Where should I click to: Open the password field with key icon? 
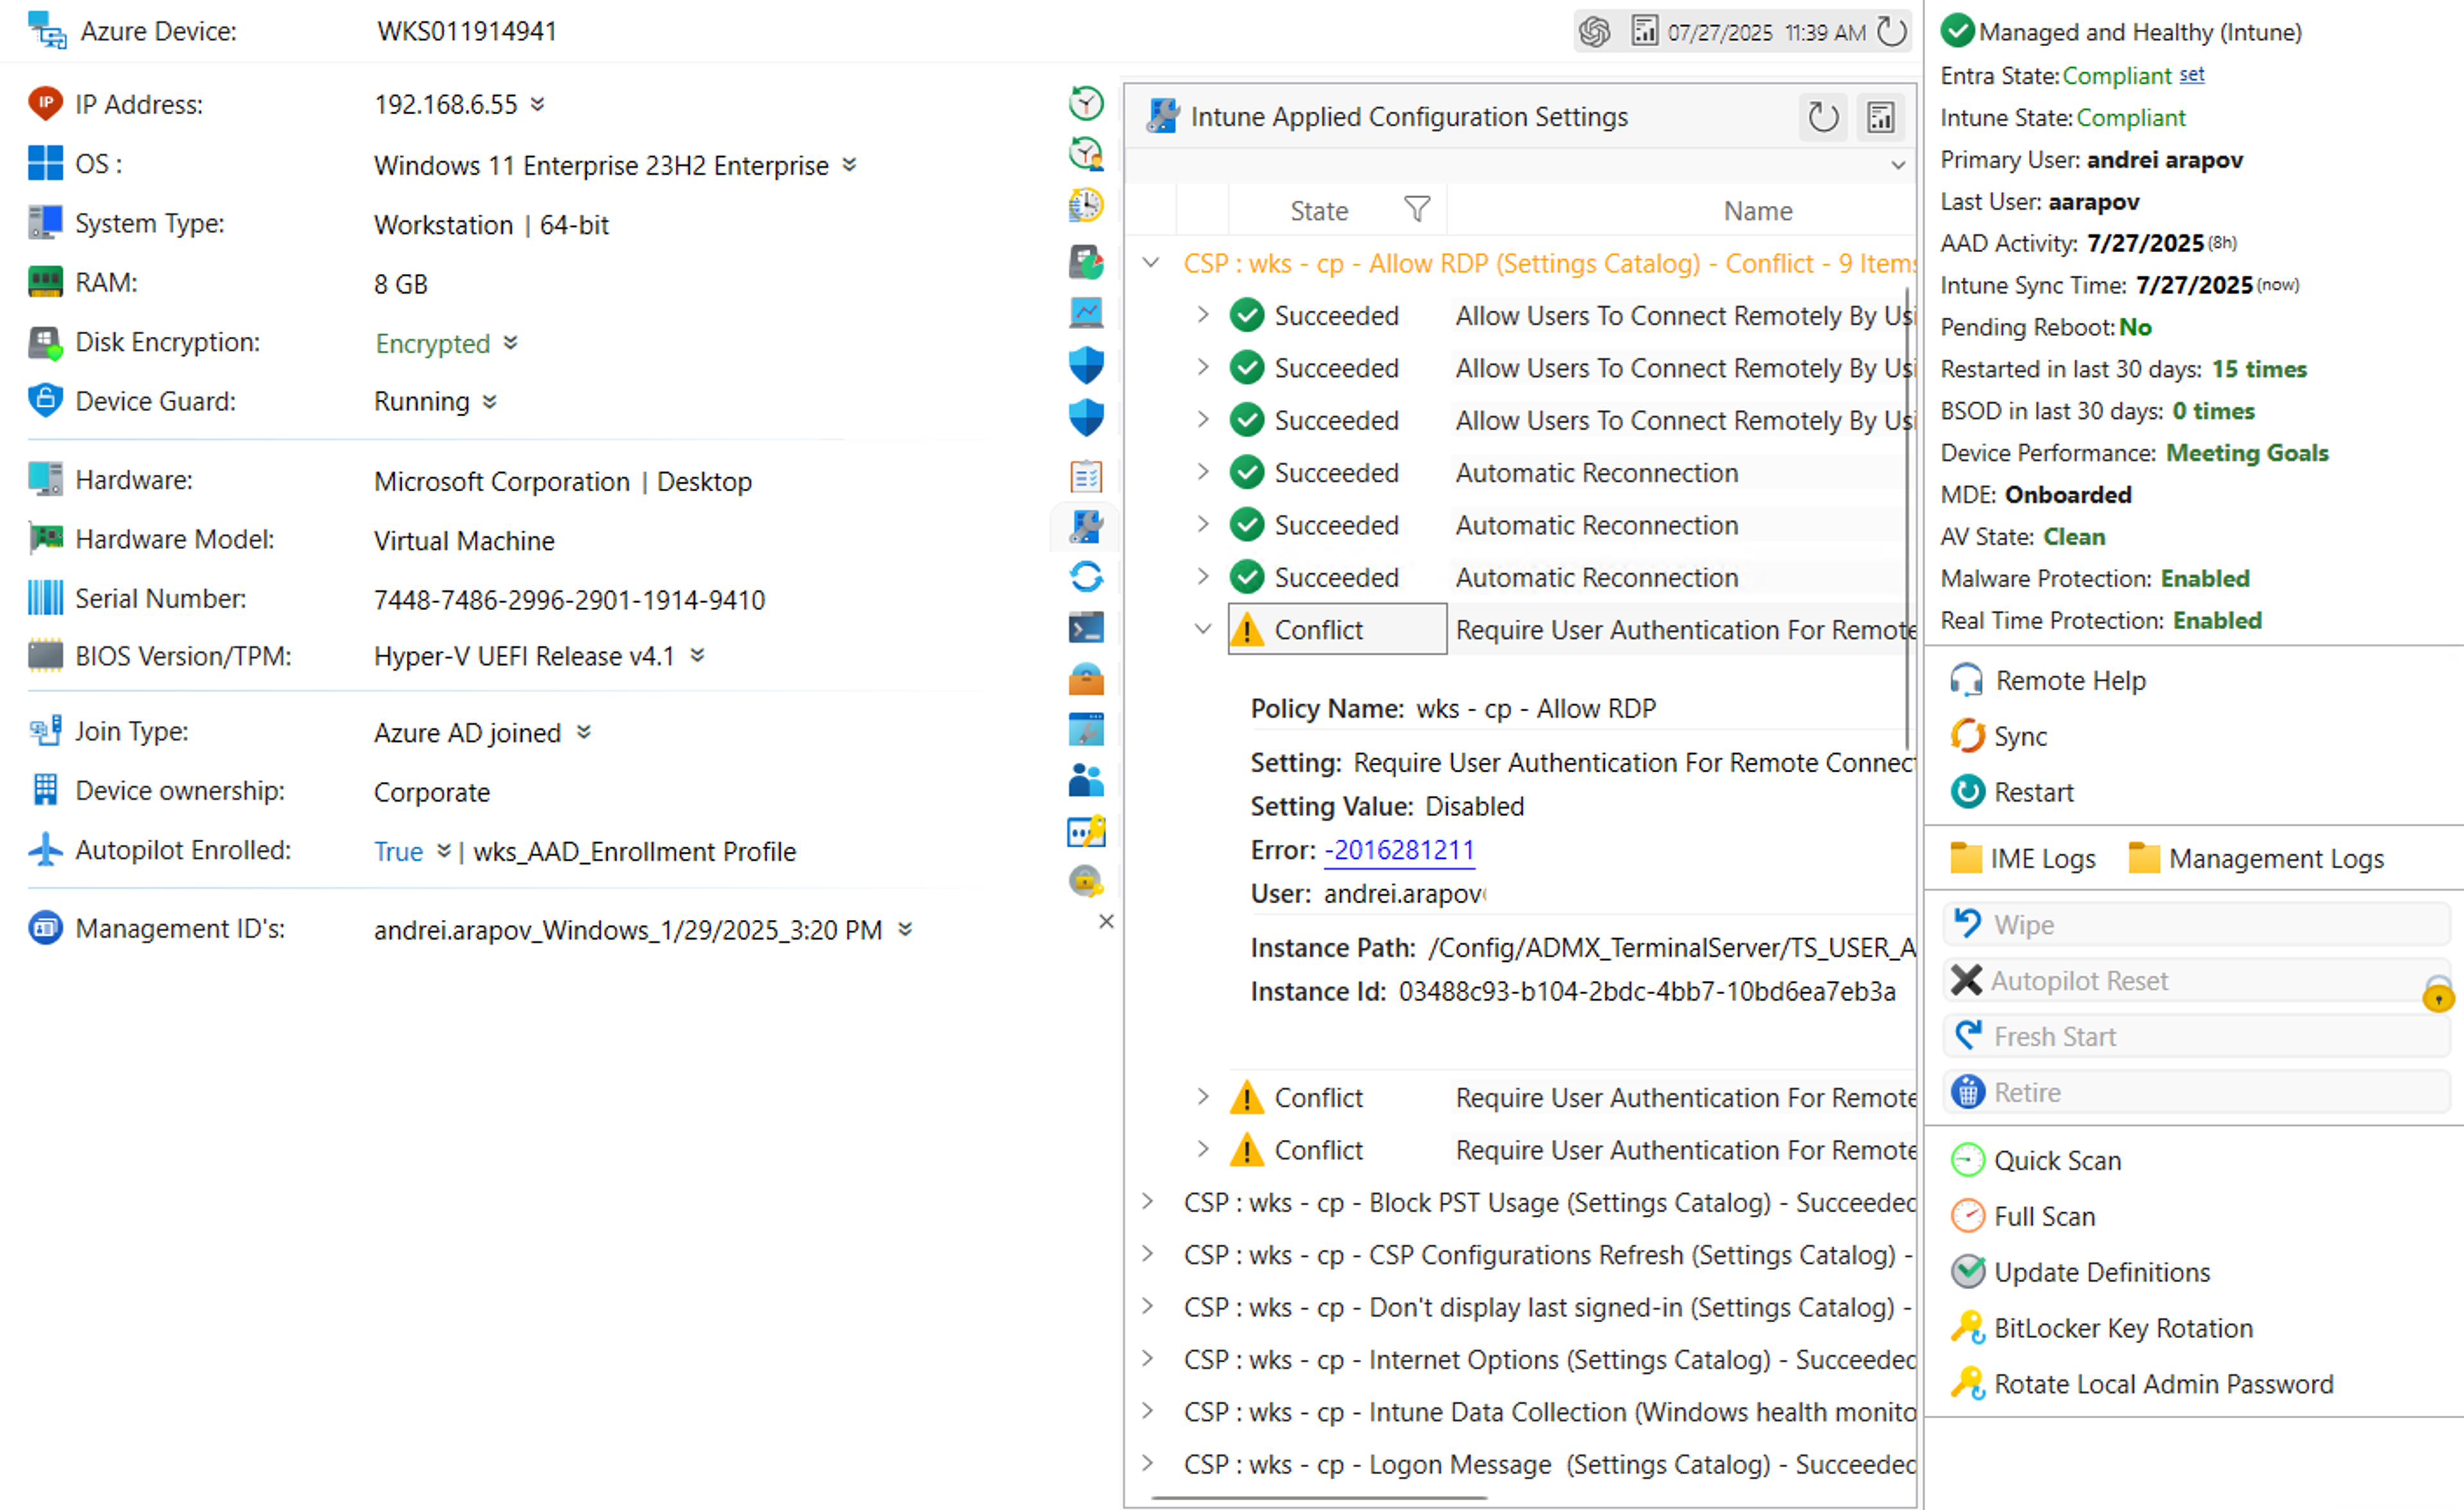pyautogui.click(x=1086, y=832)
